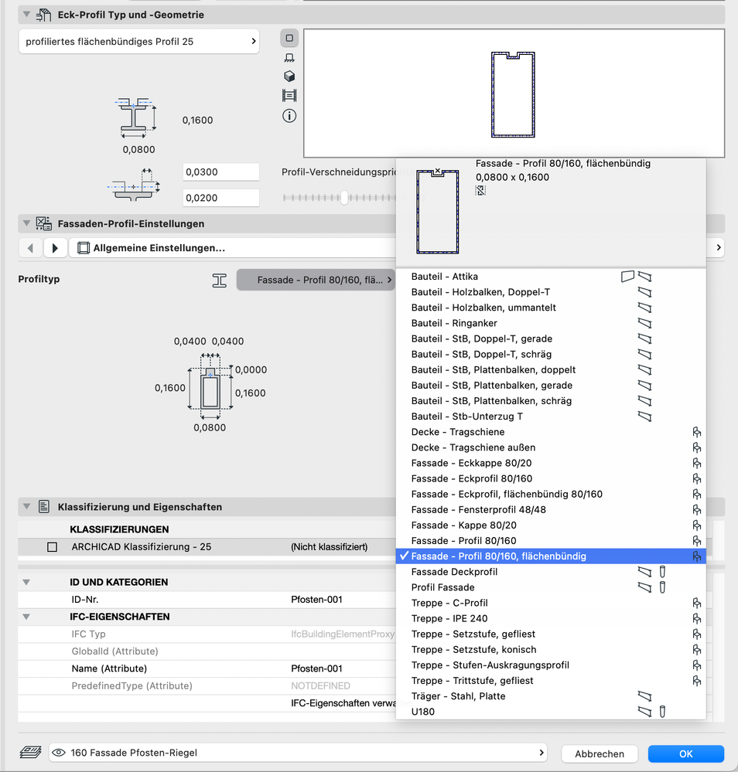This screenshot has height=772, width=738.
Task: Select the 2D profile preview icon
Action: [289, 38]
